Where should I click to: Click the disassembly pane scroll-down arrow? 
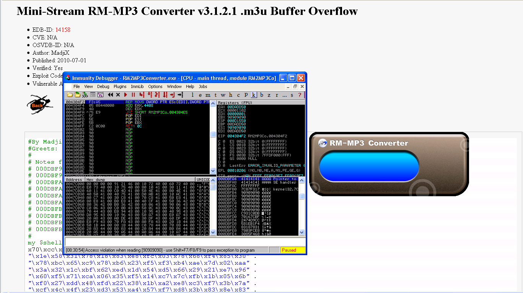click(213, 171)
